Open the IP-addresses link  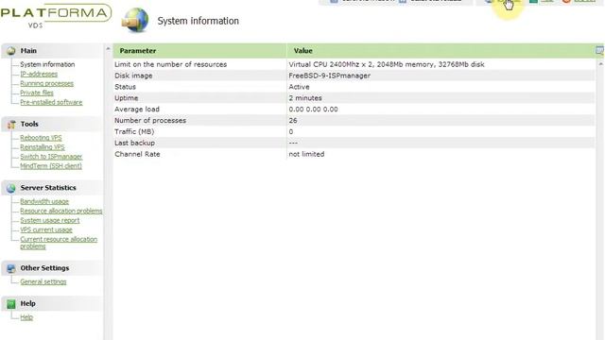pos(39,74)
